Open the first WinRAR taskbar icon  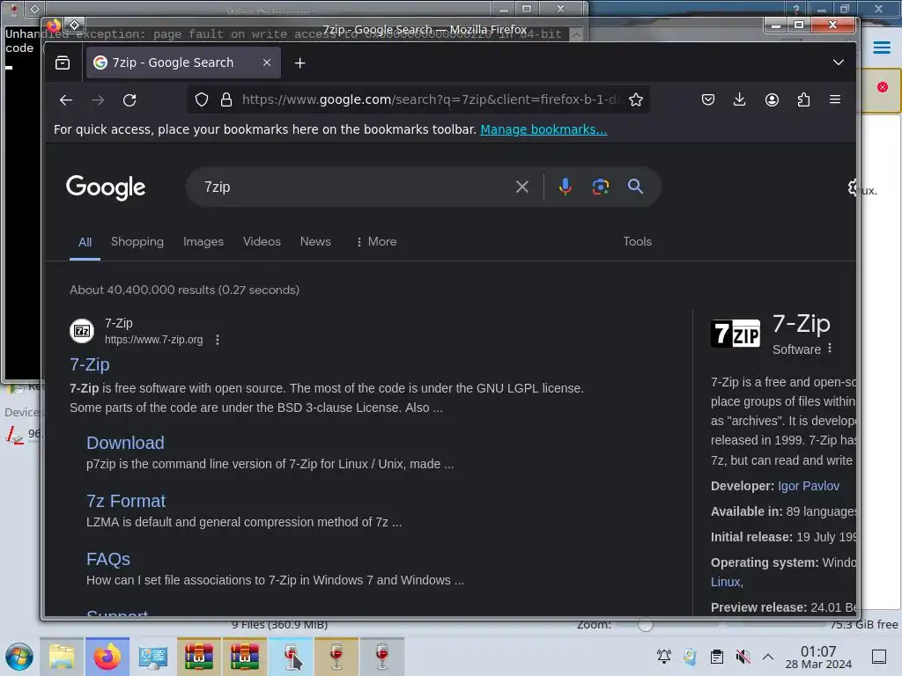pyautogui.click(x=198, y=657)
